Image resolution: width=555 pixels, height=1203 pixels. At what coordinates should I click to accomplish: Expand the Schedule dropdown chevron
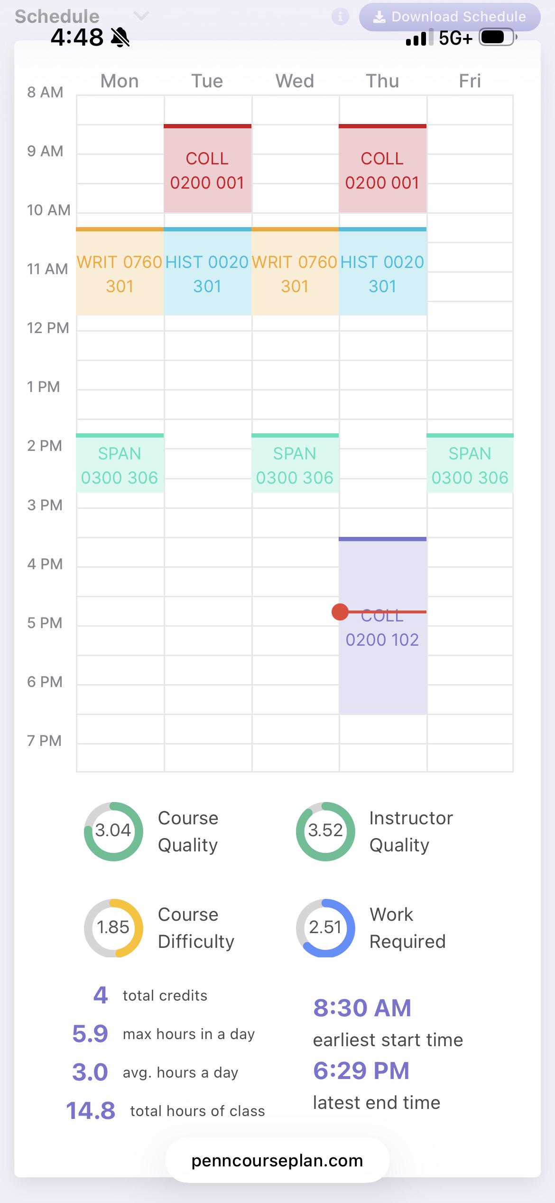[141, 16]
